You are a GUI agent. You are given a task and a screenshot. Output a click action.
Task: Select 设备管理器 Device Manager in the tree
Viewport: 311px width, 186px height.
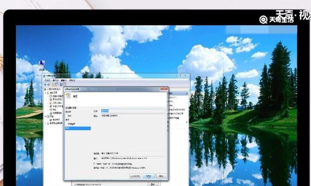[56, 113]
